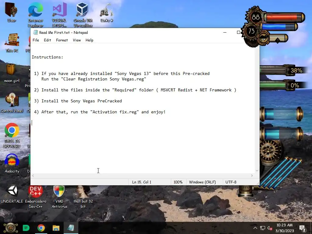Image resolution: width=312 pixels, height=234 pixels.
Task: Click the UTF-8 encoding status entry
Action: (x=231, y=182)
